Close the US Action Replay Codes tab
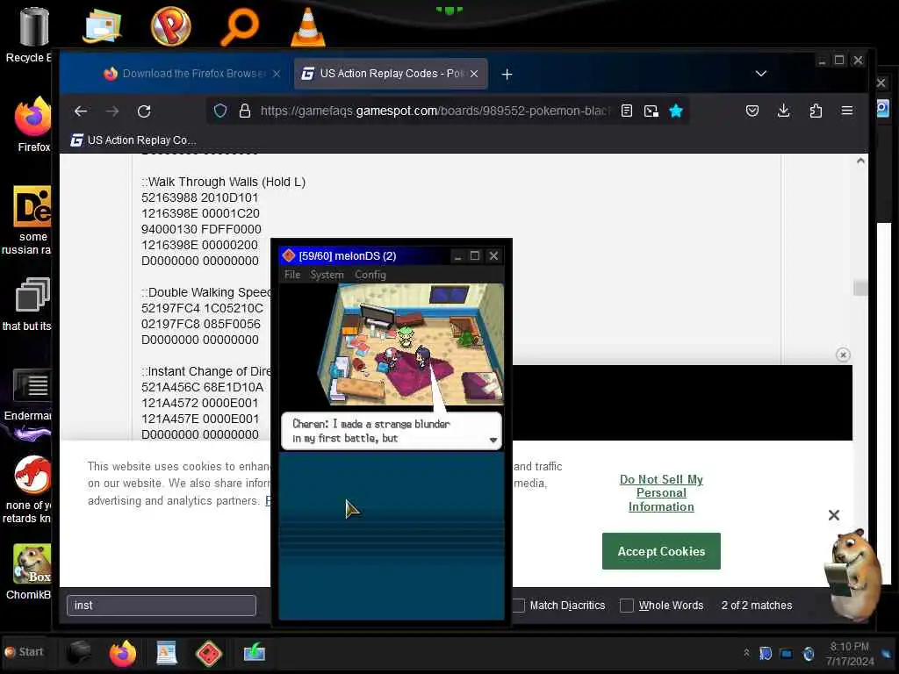The width and height of the screenshot is (899, 674). pos(473,74)
